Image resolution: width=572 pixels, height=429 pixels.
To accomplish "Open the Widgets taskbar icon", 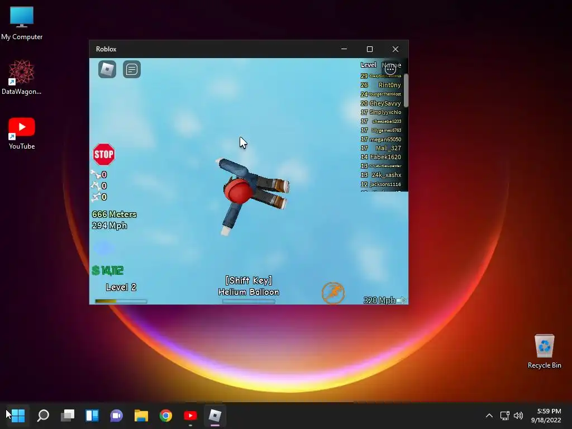I will [92, 416].
